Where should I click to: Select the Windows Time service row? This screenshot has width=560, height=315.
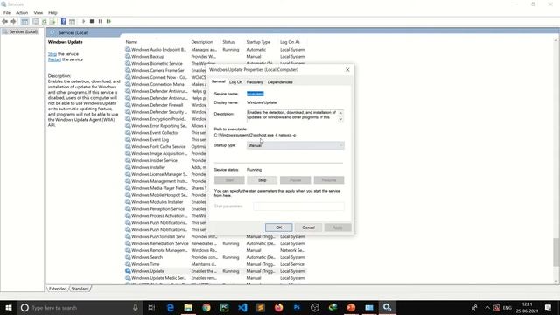point(215,264)
